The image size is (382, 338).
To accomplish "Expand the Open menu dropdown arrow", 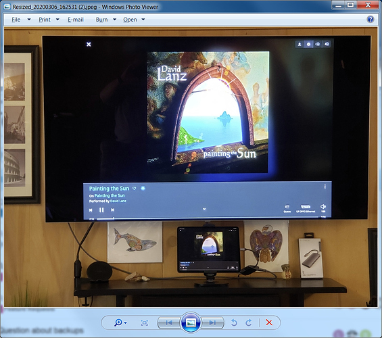I will [143, 20].
